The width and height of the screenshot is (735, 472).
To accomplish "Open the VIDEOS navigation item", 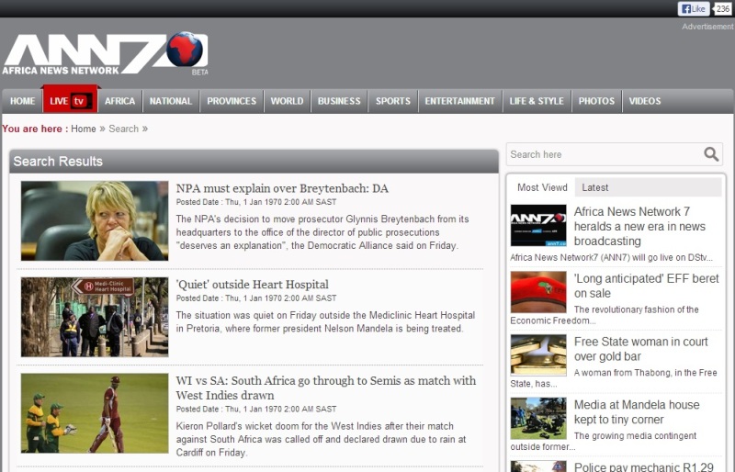I will coord(645,101).
